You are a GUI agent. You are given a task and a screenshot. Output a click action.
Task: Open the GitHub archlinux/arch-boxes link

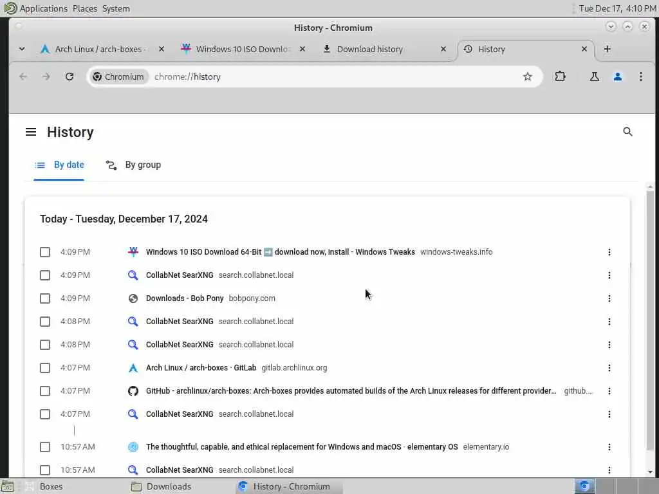coord(351,391)
